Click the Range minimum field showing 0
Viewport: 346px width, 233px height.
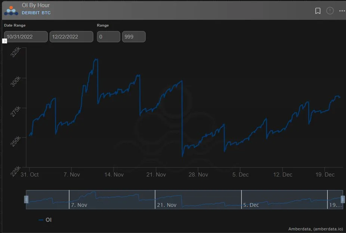click(109, 37)
